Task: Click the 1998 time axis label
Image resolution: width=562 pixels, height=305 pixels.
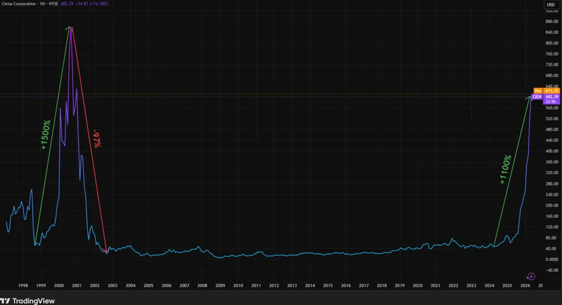Action: (x=23, y=285)
